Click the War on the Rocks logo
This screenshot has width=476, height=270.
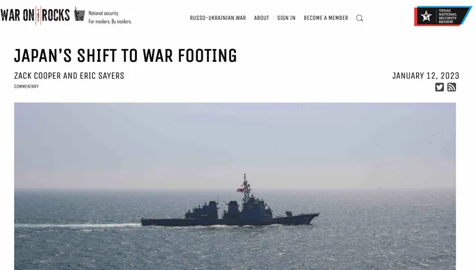[x=35, y=15]
